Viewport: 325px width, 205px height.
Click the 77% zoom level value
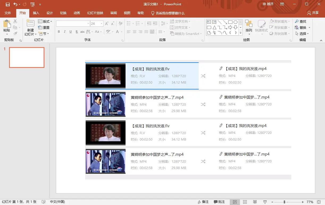pos(310,202)
